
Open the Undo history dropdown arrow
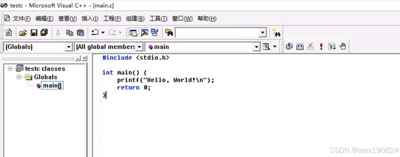click(103, 33)
